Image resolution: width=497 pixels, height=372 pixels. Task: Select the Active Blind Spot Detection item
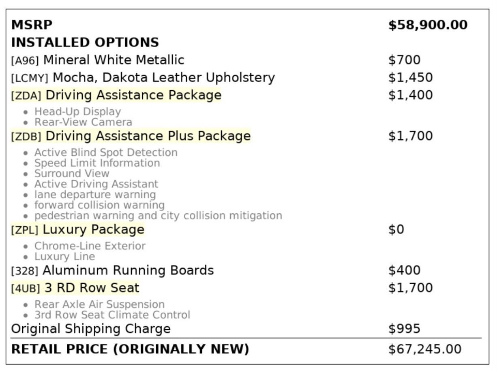(106, 152)
